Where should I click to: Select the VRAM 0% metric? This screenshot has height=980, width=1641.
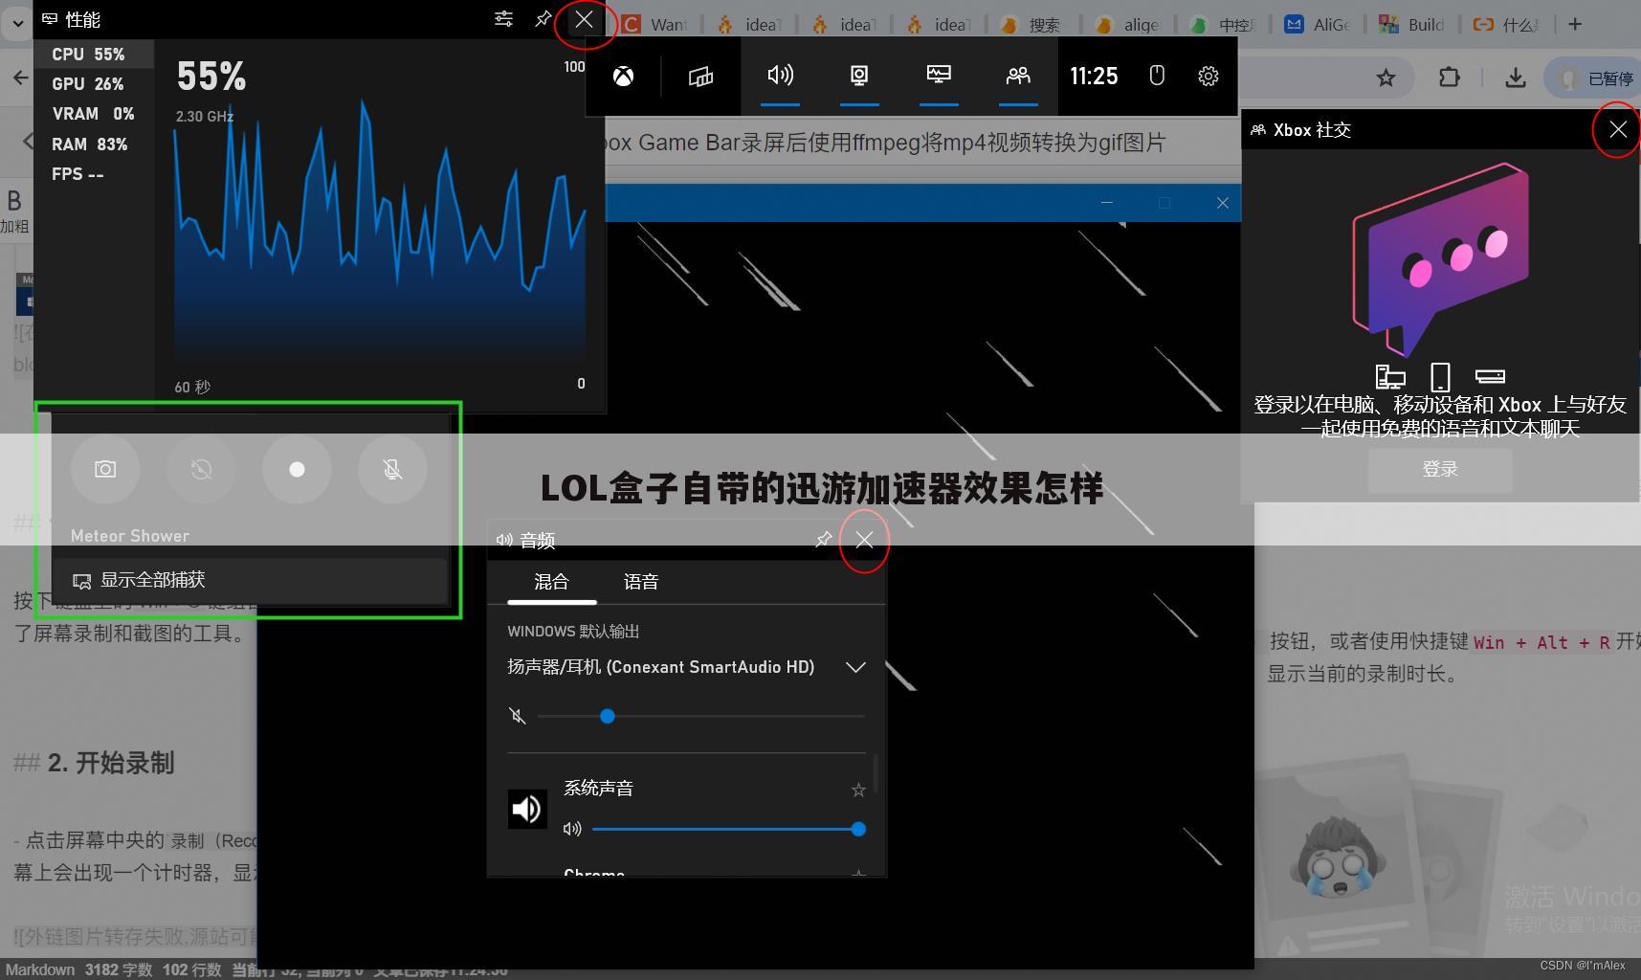point(94,114)
